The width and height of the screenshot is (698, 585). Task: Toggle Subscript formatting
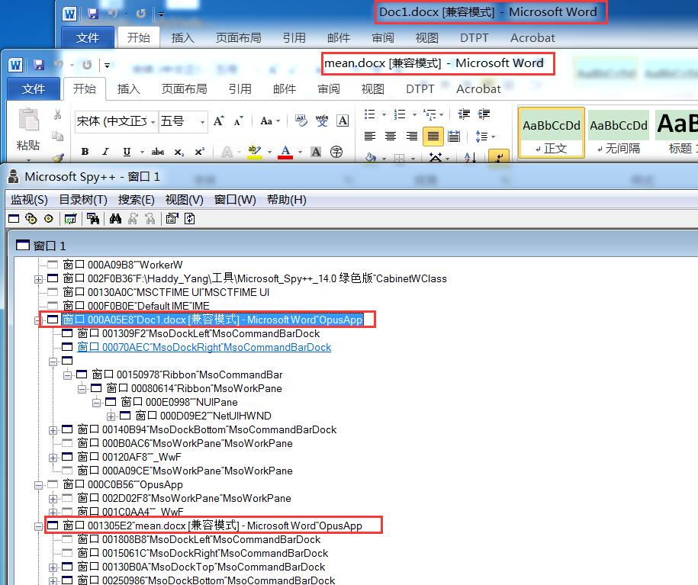point(179,153)
